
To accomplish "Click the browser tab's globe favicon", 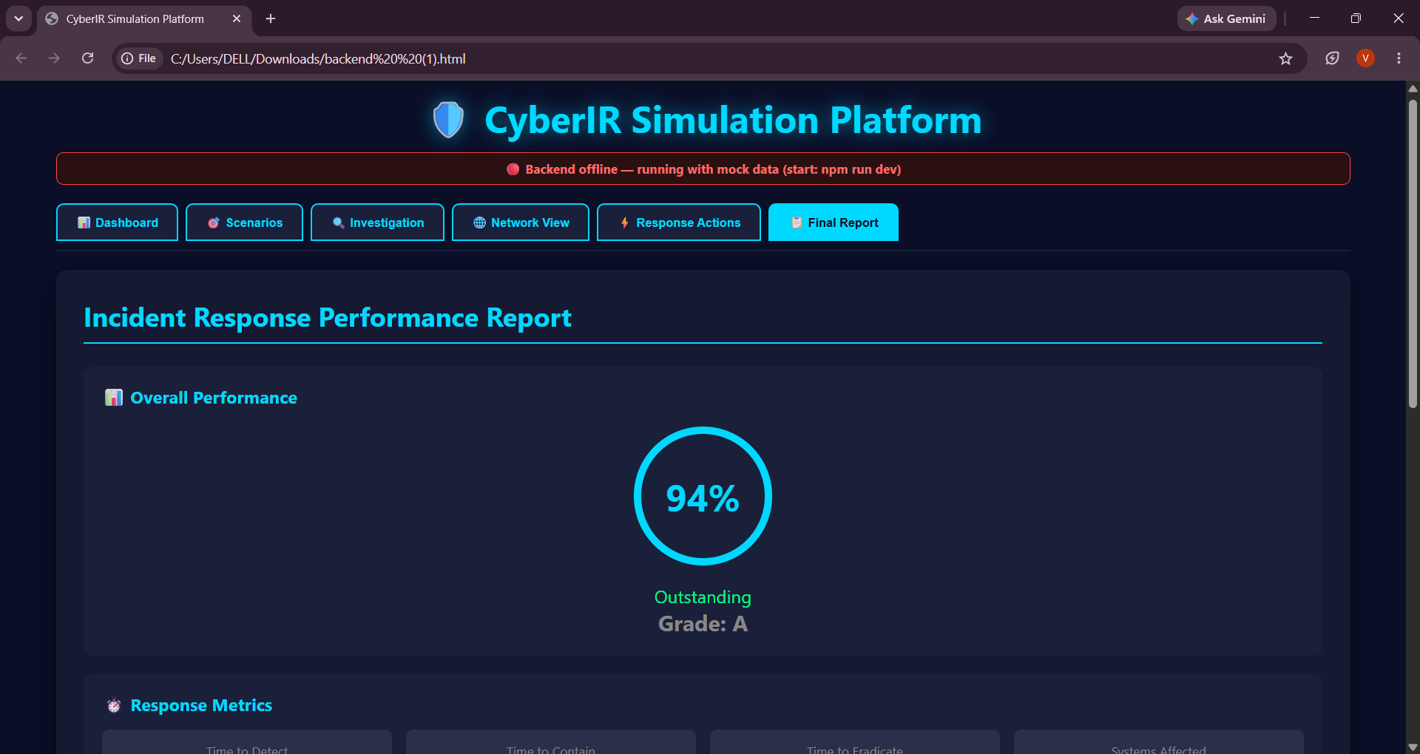I will click(x=52, y=18).
